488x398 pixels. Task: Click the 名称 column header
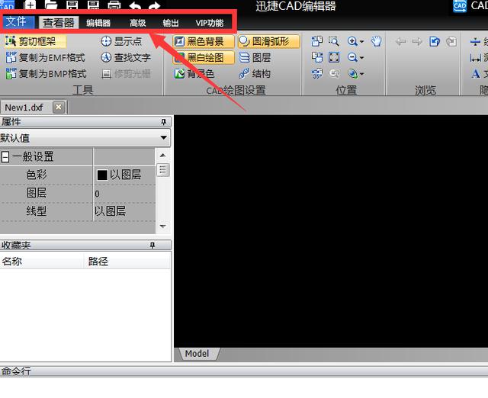42,261
